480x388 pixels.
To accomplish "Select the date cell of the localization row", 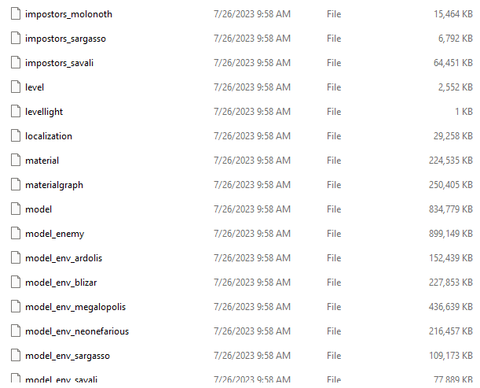I will tap(252, 136).
